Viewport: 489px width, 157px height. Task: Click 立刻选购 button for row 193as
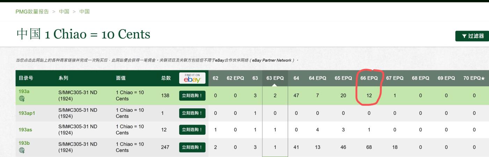point(192,129)
